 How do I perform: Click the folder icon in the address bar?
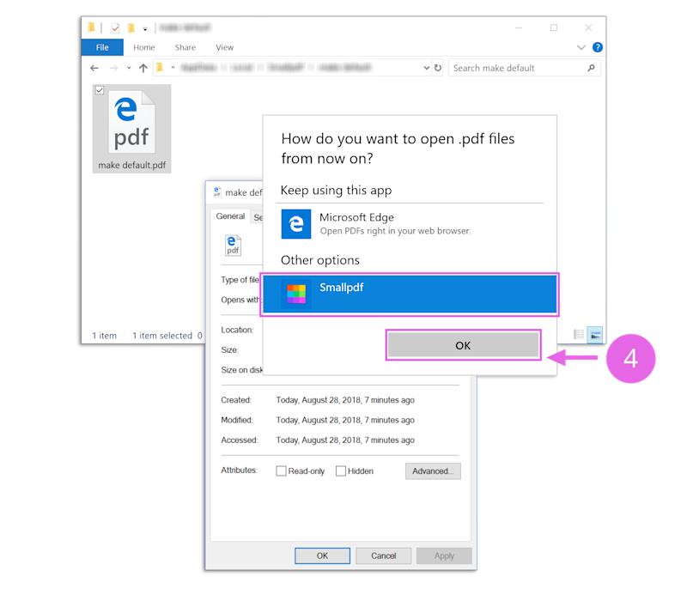[160, 68]
